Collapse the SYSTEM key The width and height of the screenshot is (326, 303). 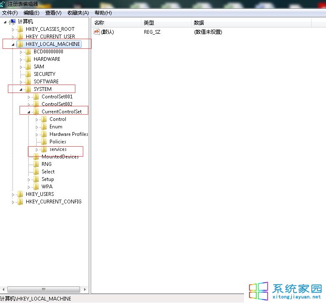click(21, 89)
